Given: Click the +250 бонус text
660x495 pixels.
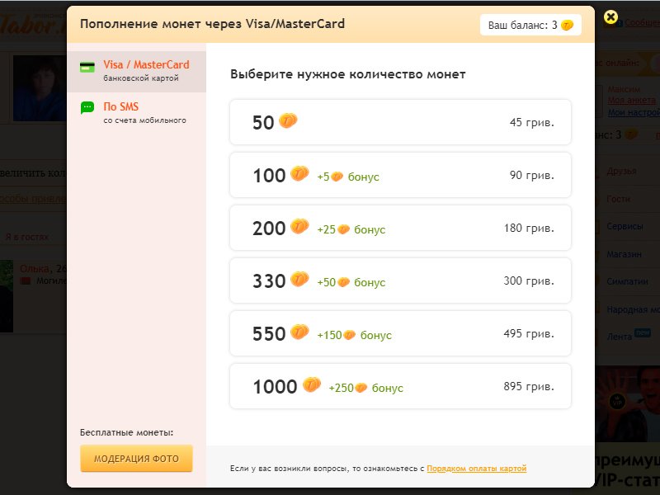Looking at the screenshot, I should tap(365, 388).
